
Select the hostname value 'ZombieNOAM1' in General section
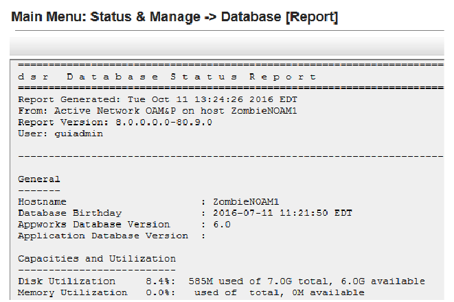[x=246, y=202]
